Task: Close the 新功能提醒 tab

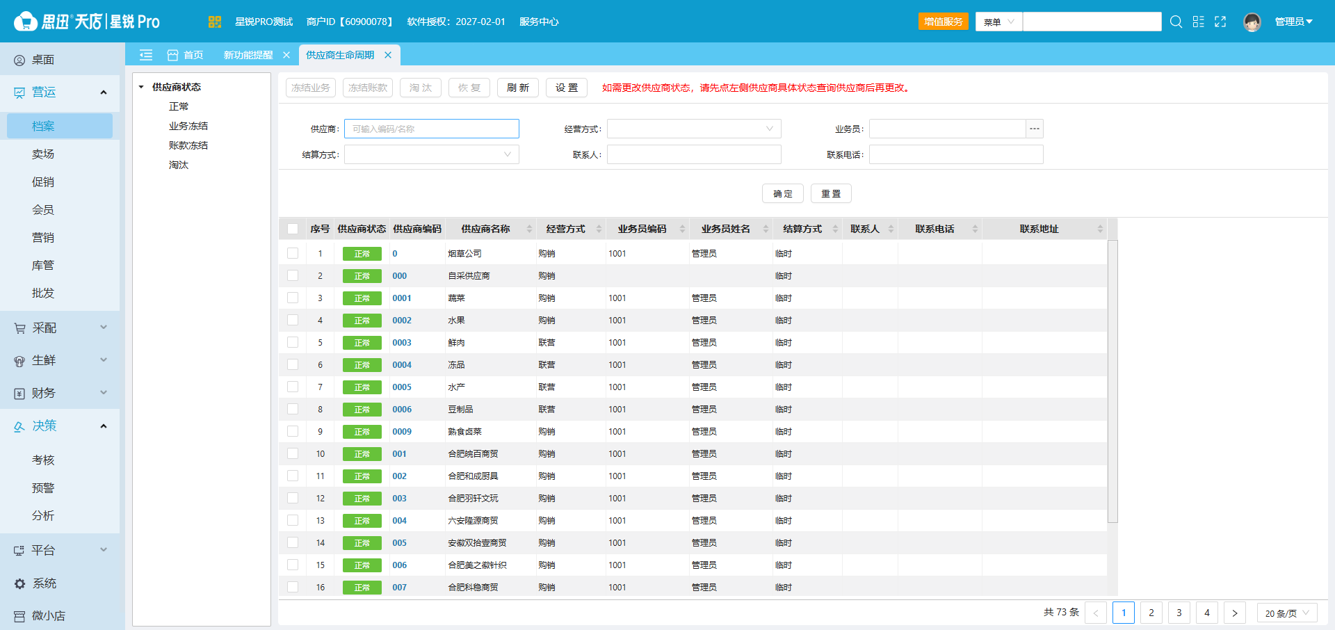Action: tap(286, 55)
